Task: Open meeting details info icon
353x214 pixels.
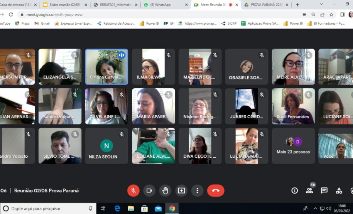Action: pos(294,190)
